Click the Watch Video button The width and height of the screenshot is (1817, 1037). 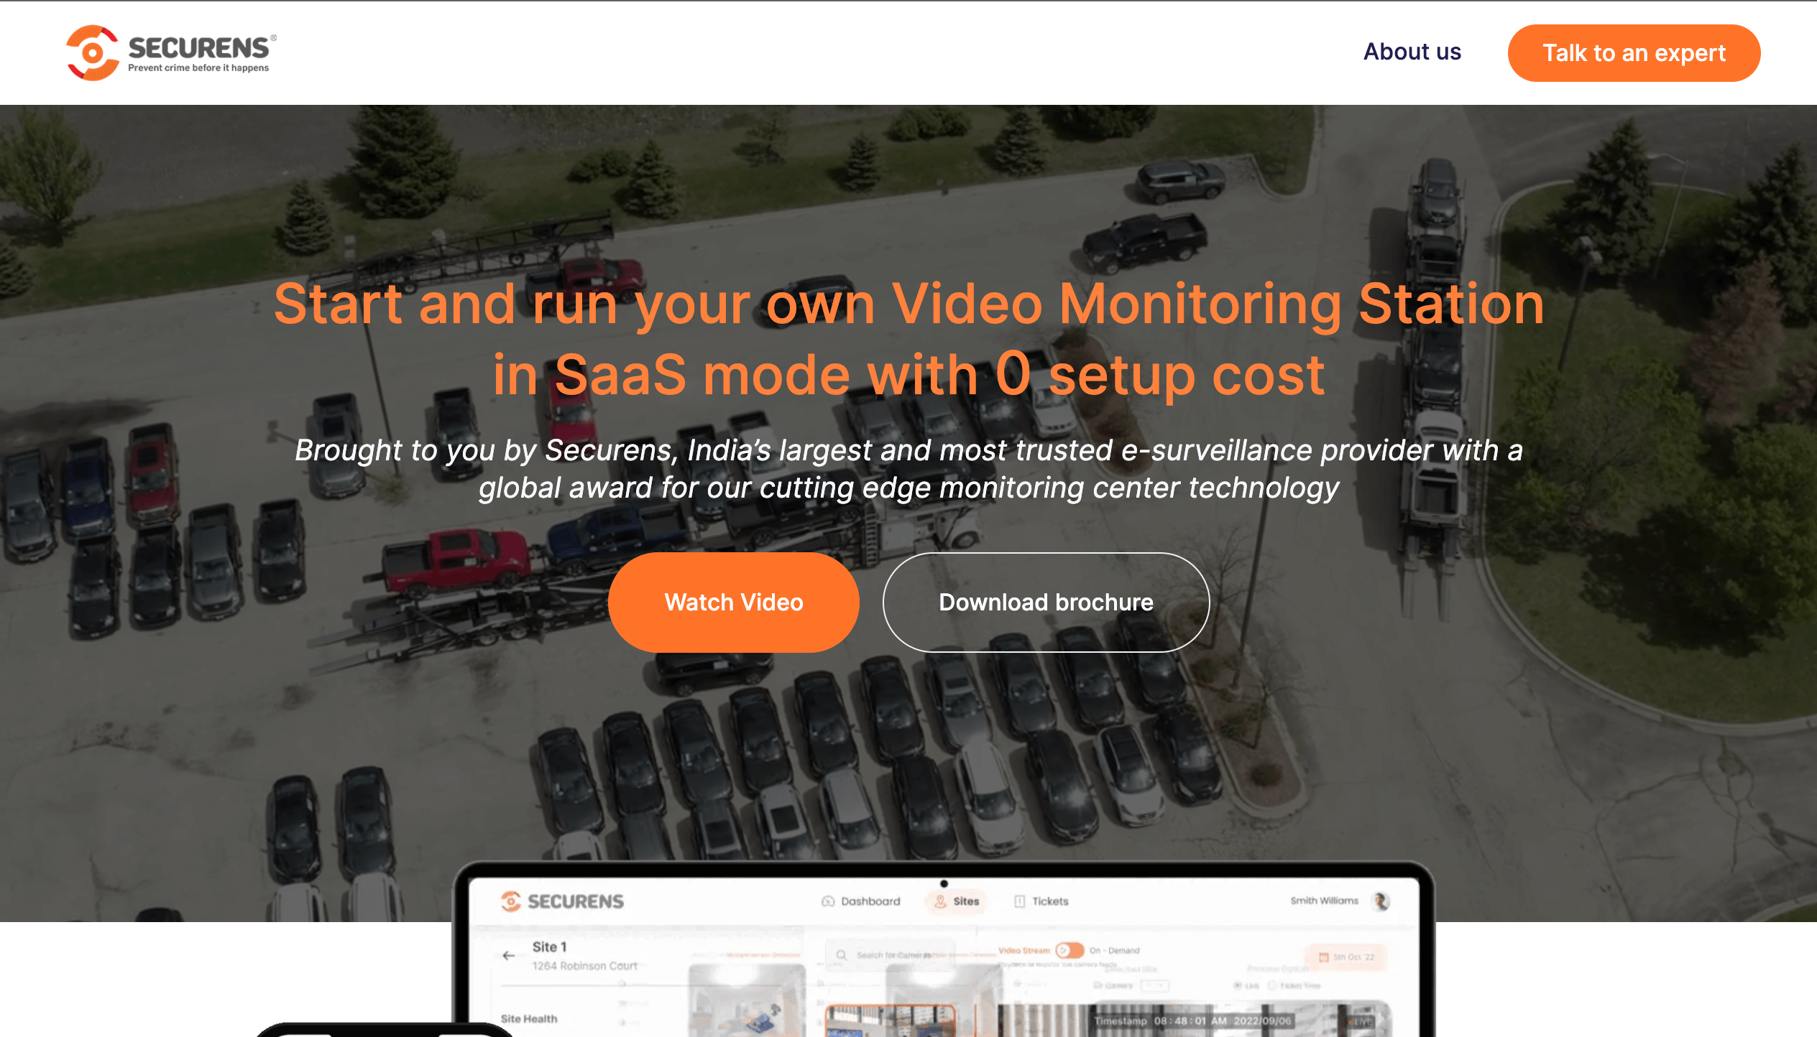[x=732, y=602]
